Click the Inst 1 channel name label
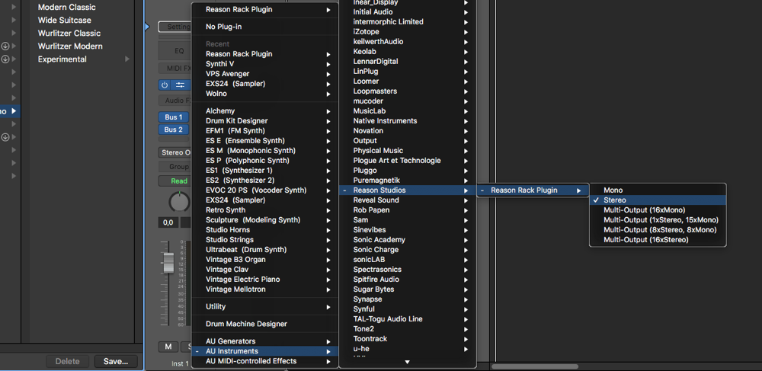This screenshot has width=762, height=371. [x=180, y=363]
